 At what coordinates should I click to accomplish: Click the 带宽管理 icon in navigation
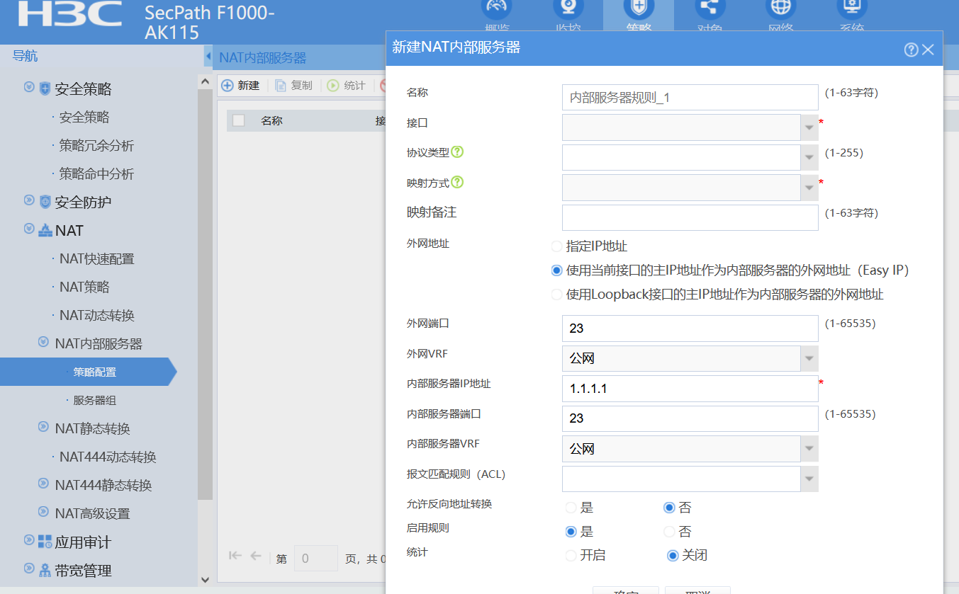click(x=45, y=570)
